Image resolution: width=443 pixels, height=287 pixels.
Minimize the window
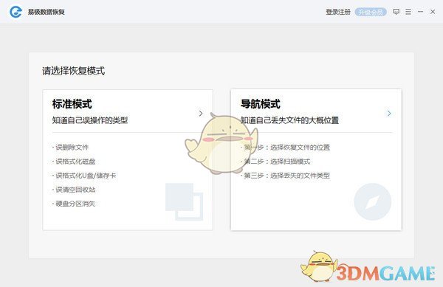tap(420, 12)
